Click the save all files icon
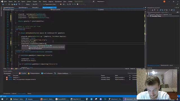 [x=16, y=4]
